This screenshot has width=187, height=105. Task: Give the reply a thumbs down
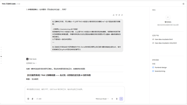[x=116, y=15]
